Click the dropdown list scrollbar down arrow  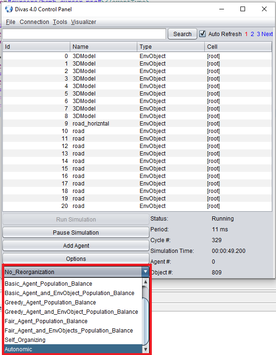145,349
